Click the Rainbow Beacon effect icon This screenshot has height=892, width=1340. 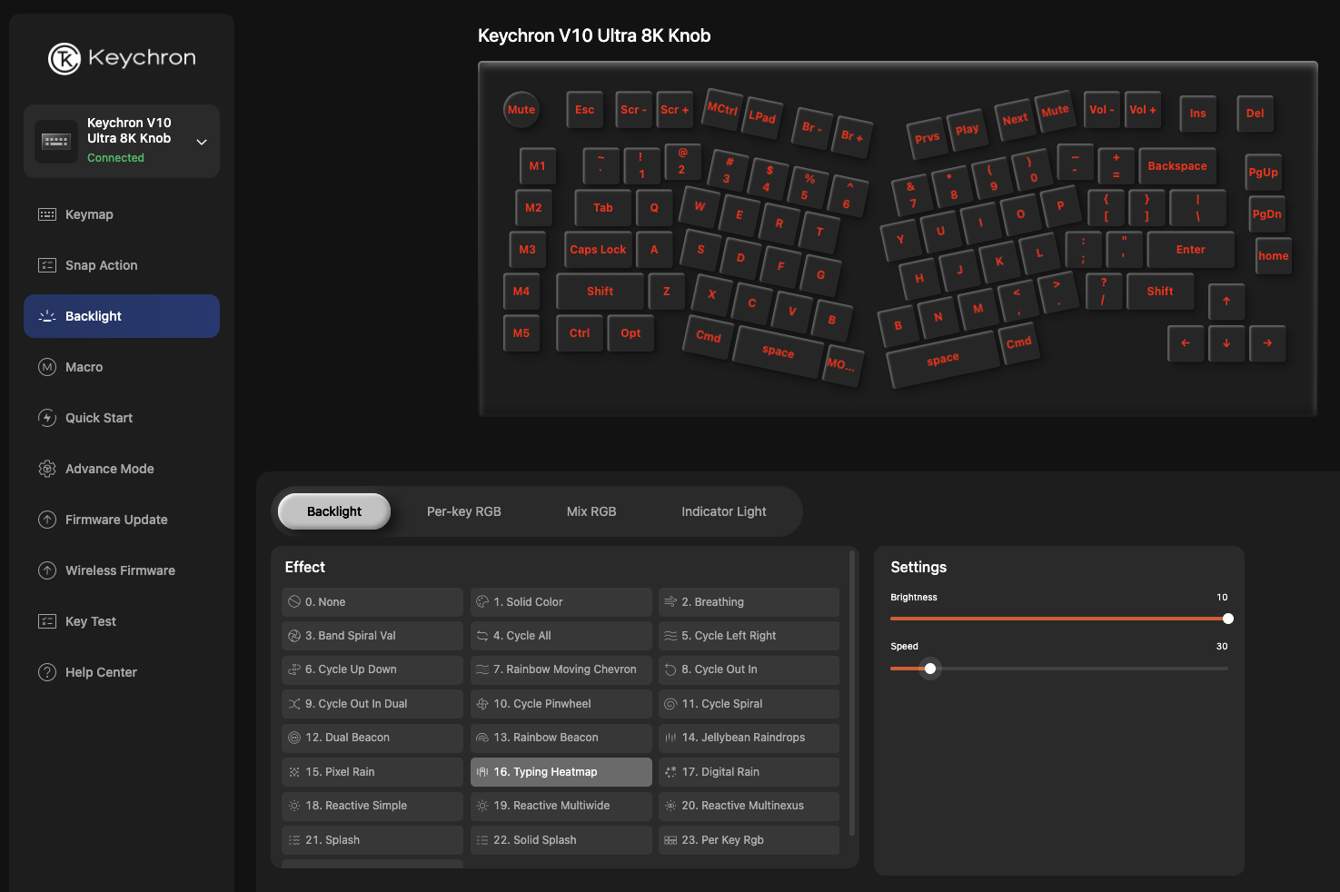482,738
